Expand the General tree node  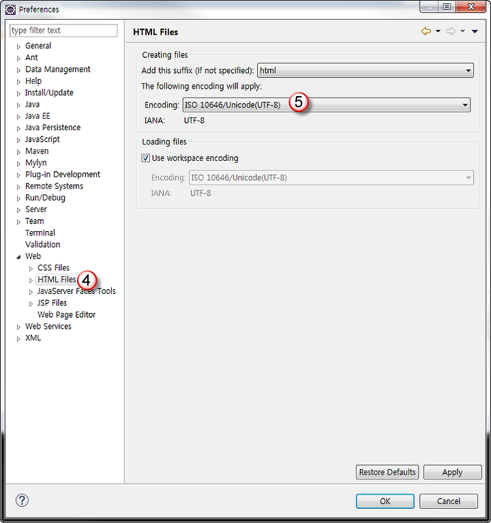click(x=18, y=46)
